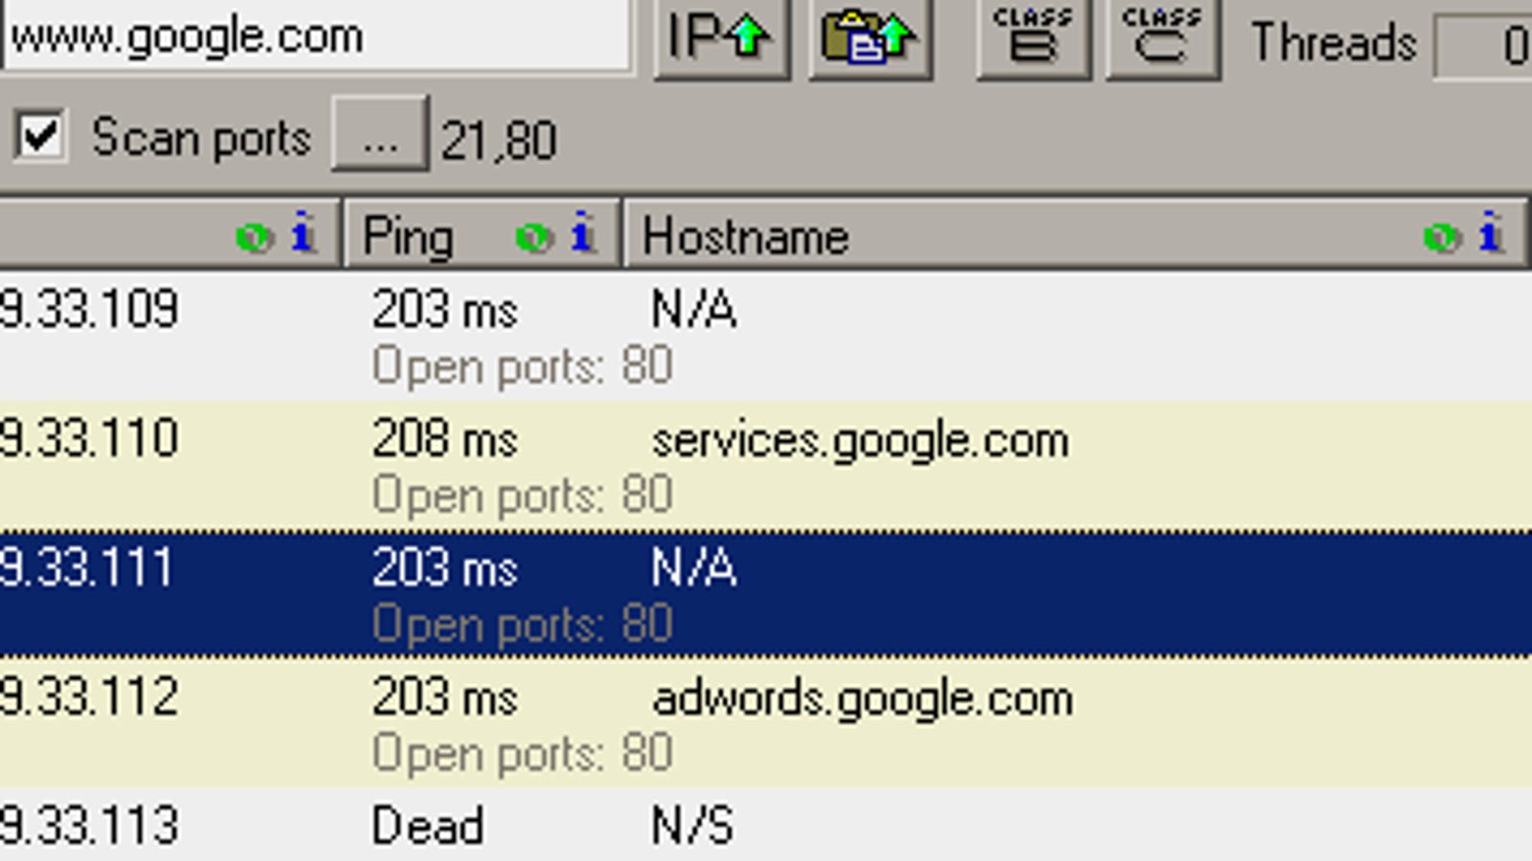Click the Threads value field
Viewport: 1532px width, 861px height.
1484,45
